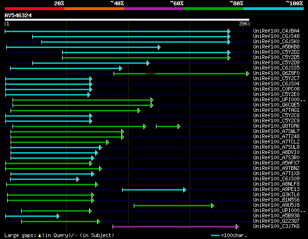Viewport: 308px width, 239px height.
Task: Click the cyan alignment bar of UniRef100_C4JBA4
Action: (116, 31)
